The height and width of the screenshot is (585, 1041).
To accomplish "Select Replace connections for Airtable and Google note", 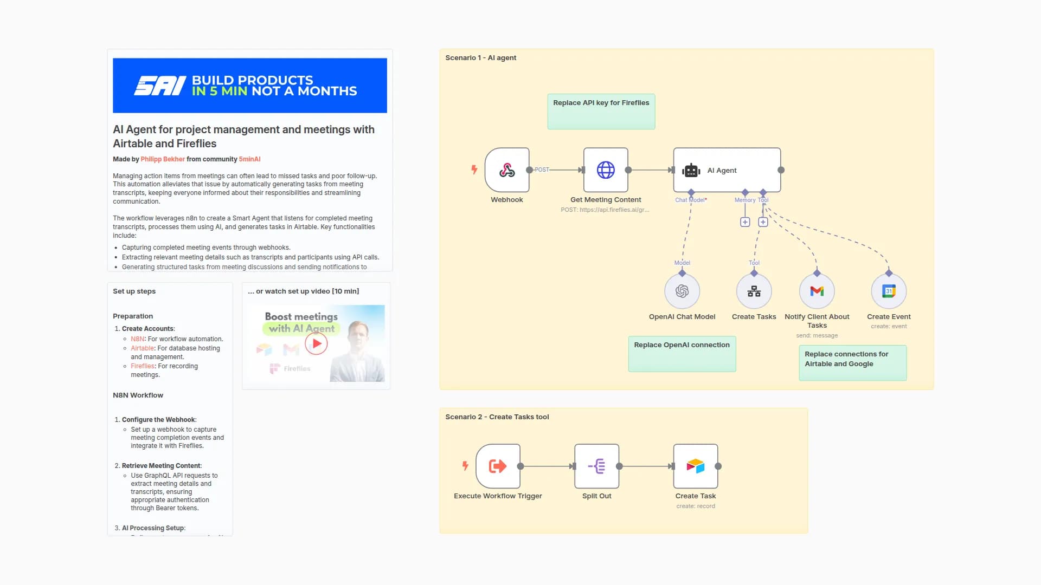I will pos(853,363).
